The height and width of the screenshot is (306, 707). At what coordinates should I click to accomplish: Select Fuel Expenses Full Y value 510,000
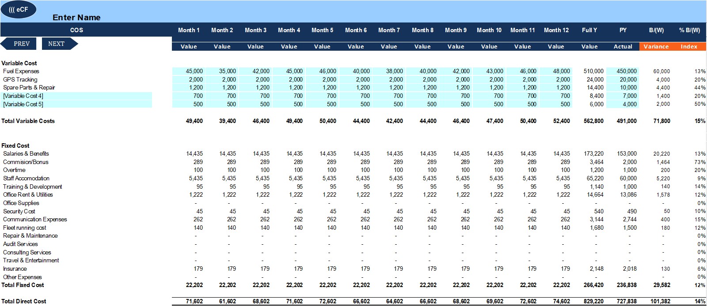[593, 71]
